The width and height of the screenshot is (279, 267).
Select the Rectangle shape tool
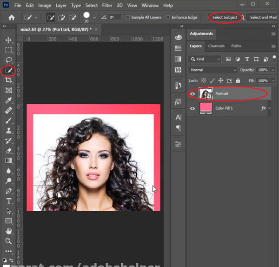[8, 221]
